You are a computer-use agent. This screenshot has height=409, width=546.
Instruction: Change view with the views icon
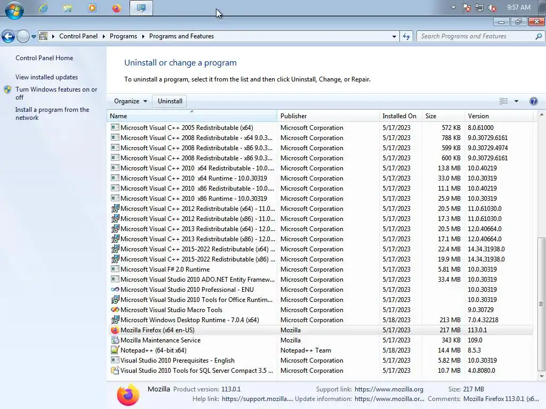[503, 101]
